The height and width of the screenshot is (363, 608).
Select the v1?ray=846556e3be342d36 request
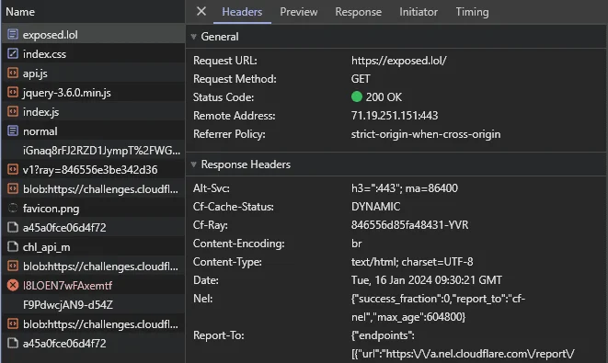point(93,169)
